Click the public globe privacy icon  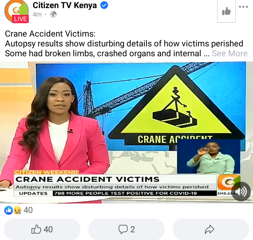[x=53, y=14]
